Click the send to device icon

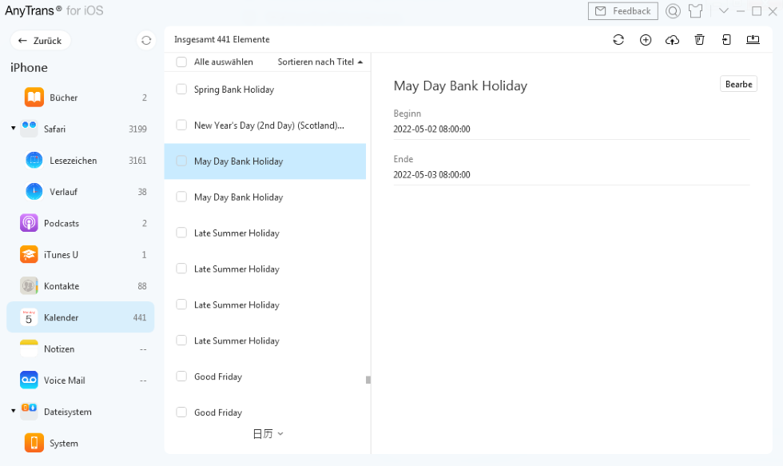point(726,40)
